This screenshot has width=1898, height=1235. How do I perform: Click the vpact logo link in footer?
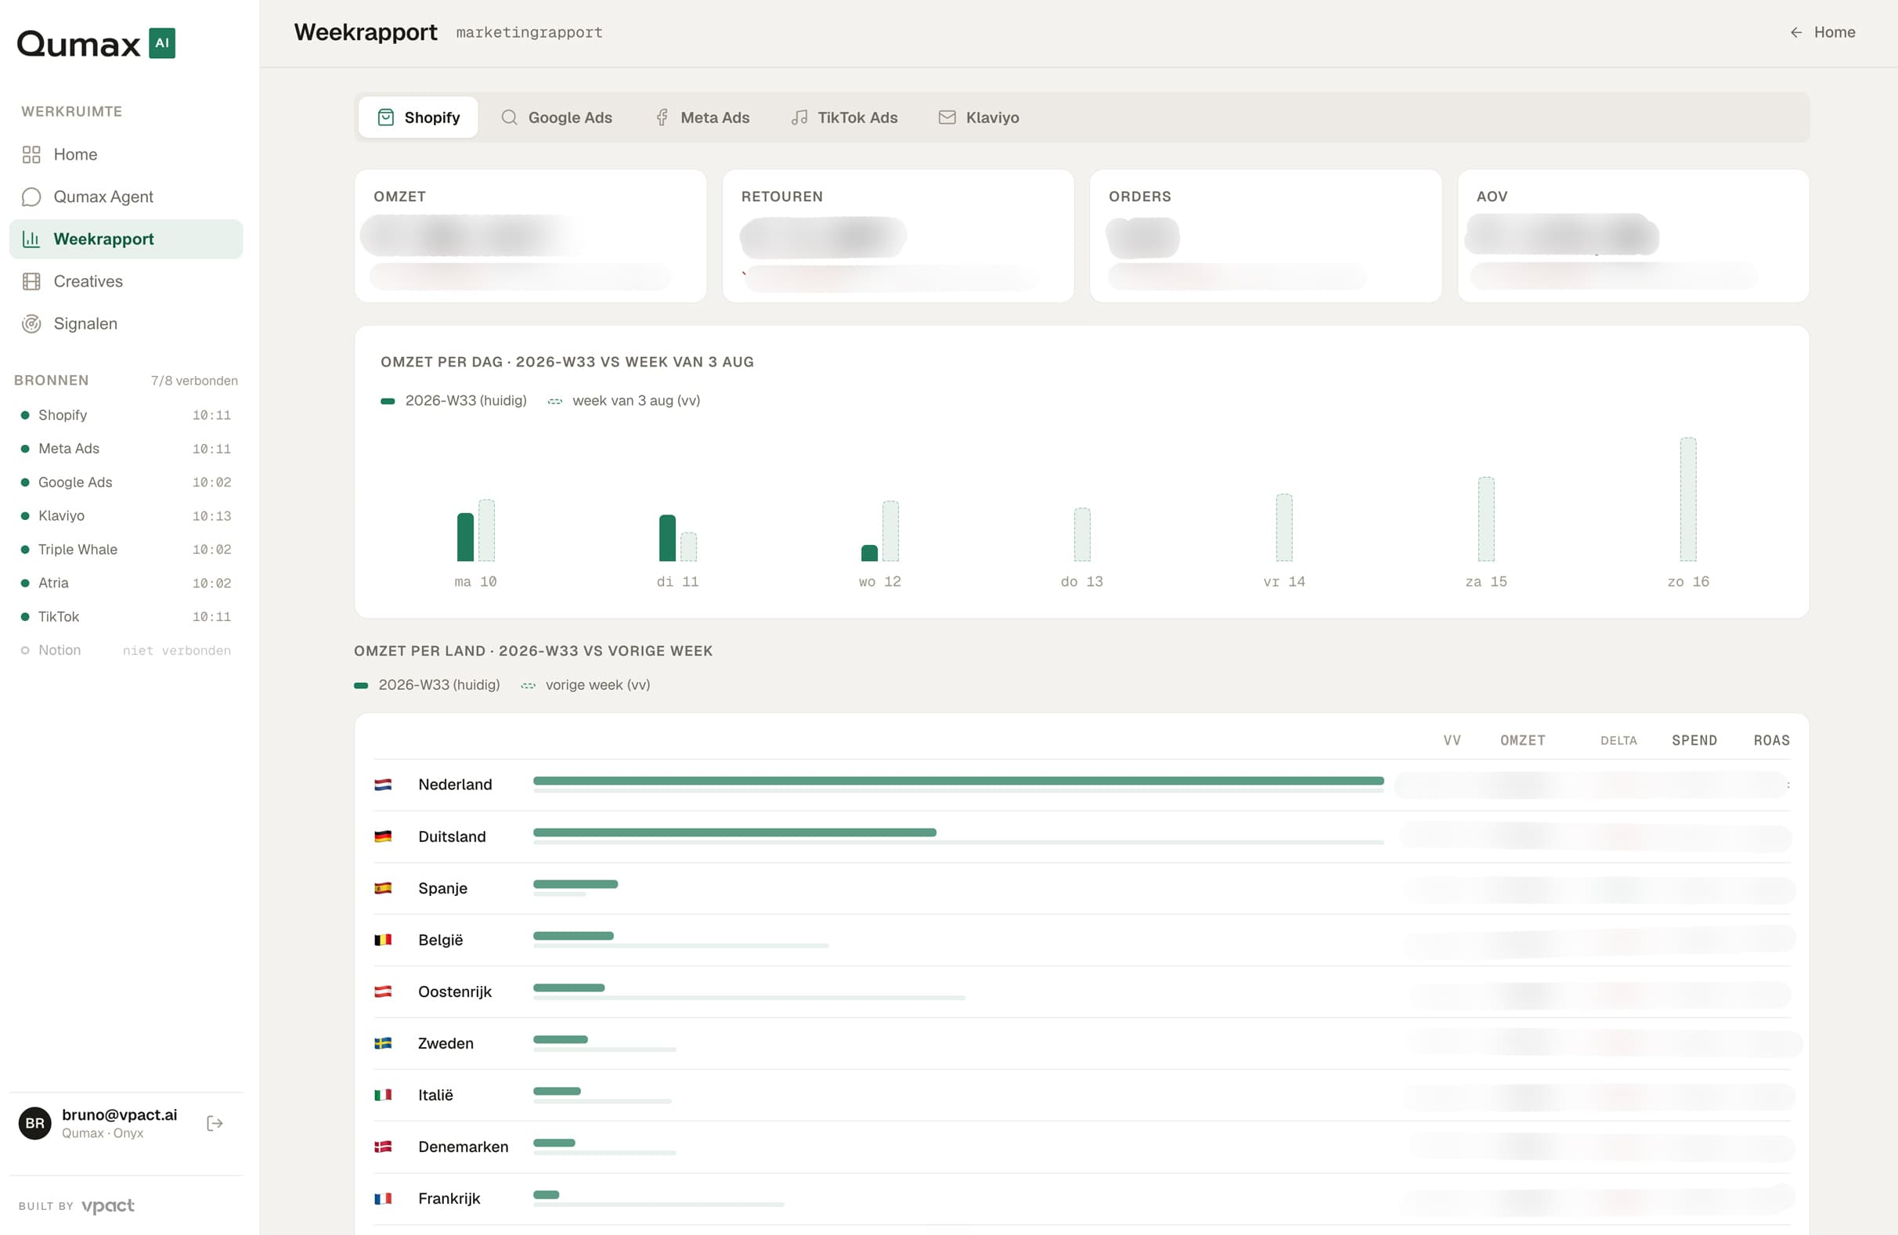(x=107, y=1205)
